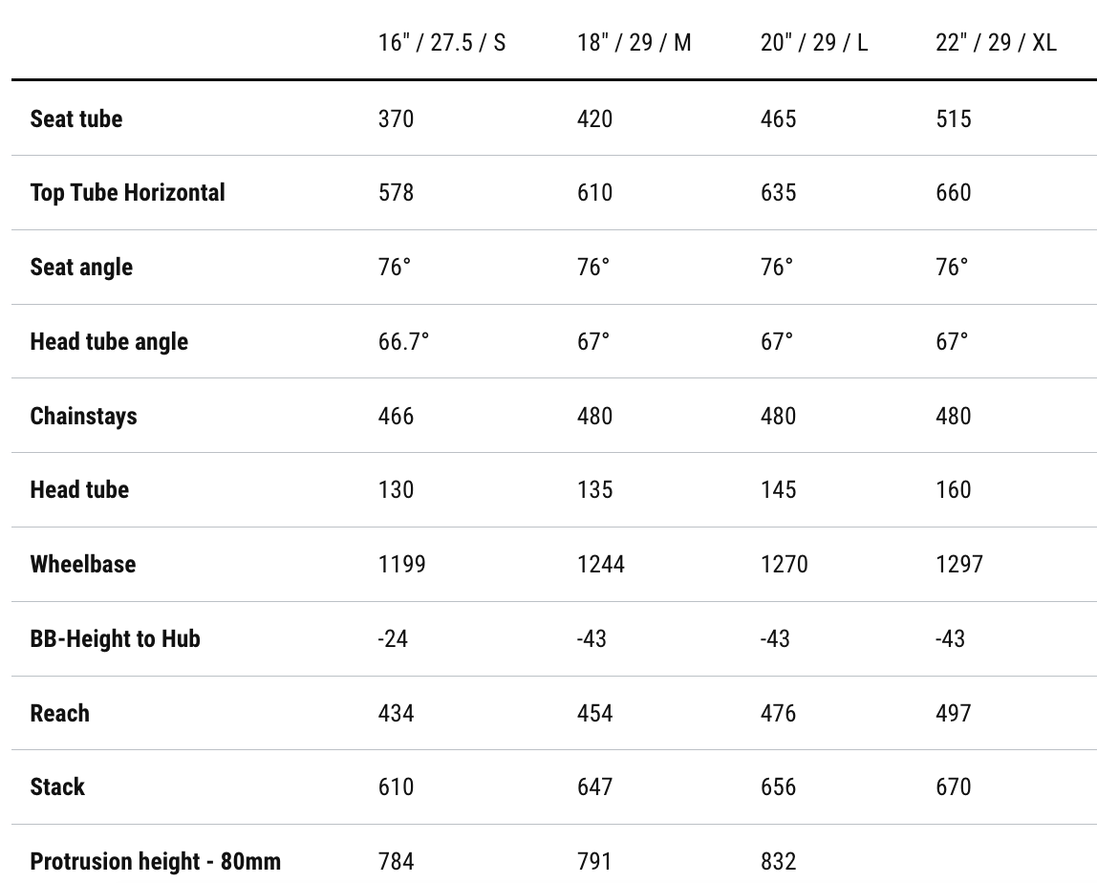
Task: Select the wheelbase value 1297
Action: coord(959,564)
